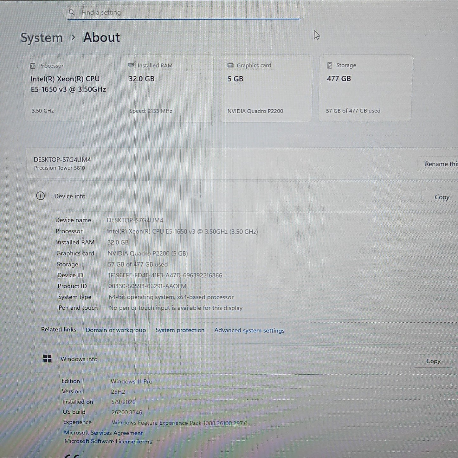Open Domain or workgroup link
The width and height of the screenshot is (458, 458).
pyautogui.click(x=116, y=330)
